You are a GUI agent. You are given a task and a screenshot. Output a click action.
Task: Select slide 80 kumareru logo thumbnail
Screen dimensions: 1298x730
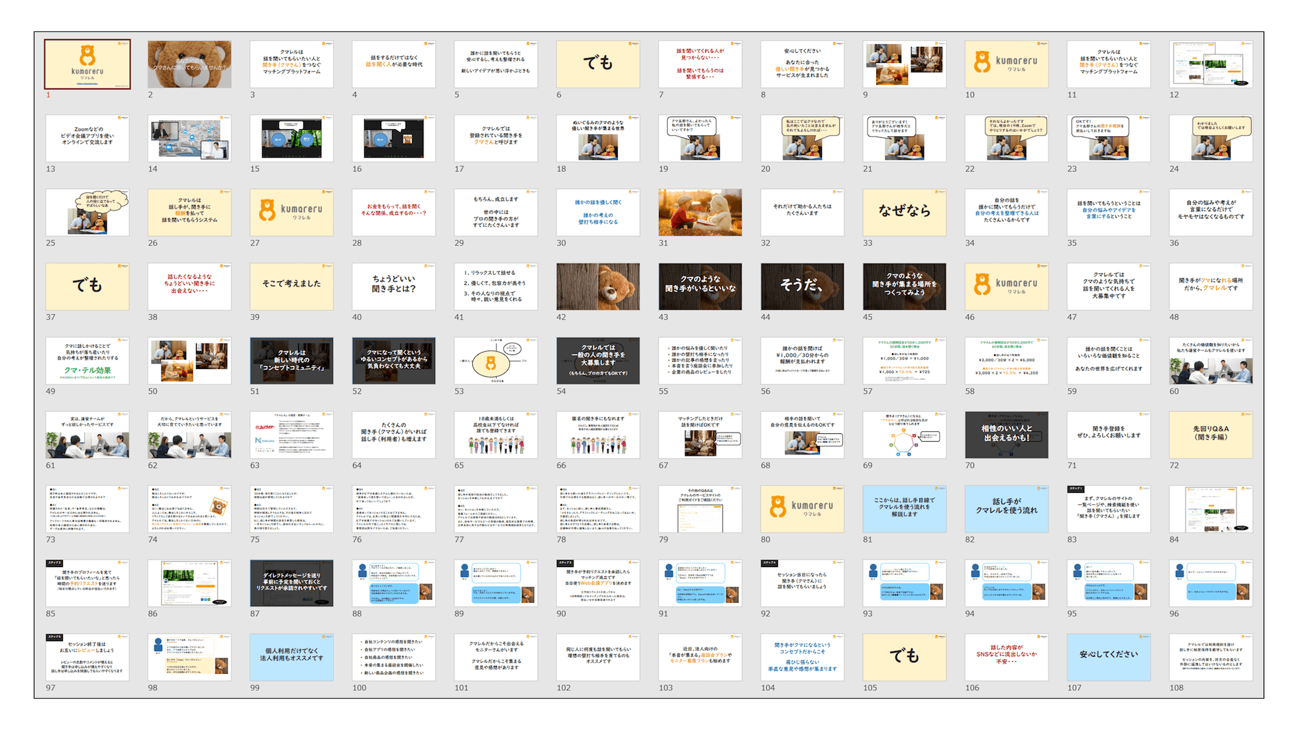[803, 509]
